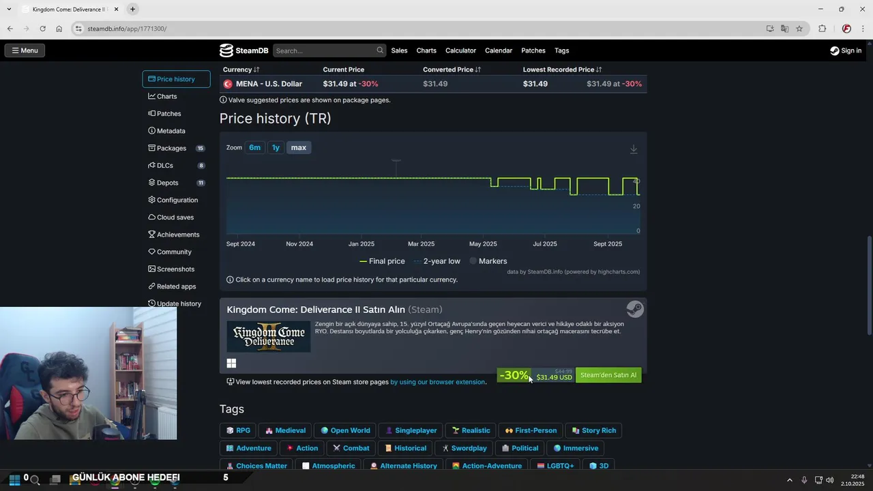Toggle the Markers legend item

488,261
